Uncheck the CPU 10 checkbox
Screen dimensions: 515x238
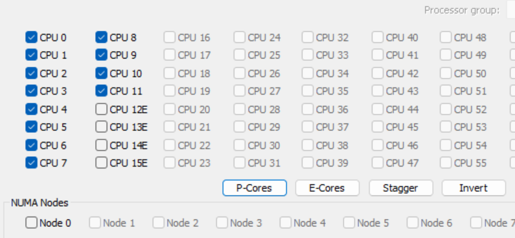tap(101, 73)
